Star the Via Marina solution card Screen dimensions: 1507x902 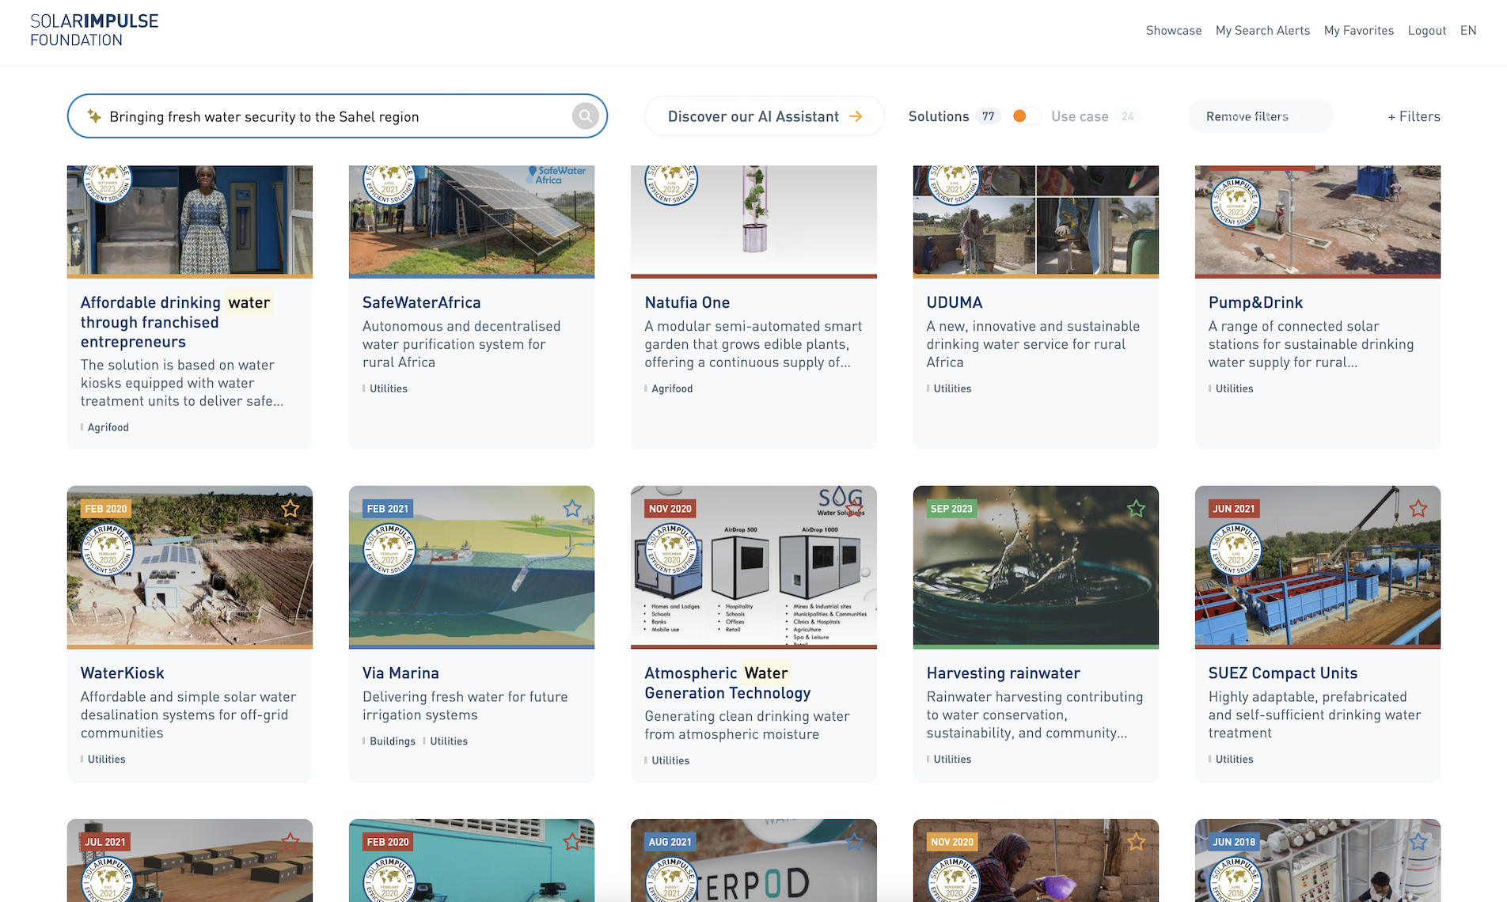coord(572,509)
